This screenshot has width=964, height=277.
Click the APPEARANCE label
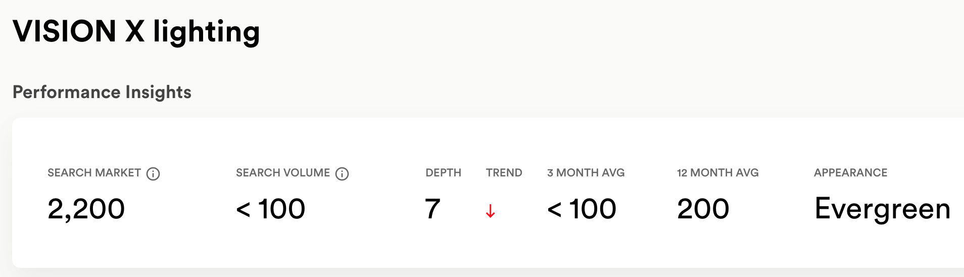850,173
